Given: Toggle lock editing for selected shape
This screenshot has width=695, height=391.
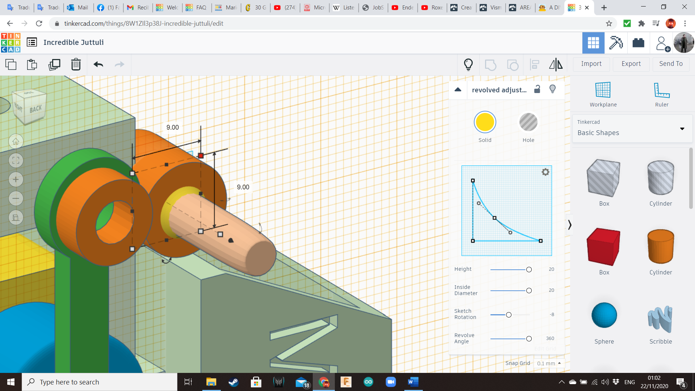Looking at the screenshot, I should click(x=537, y=89).
